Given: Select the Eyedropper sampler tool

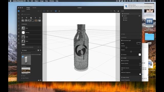Looking at the screenshot, I should 19,29.
